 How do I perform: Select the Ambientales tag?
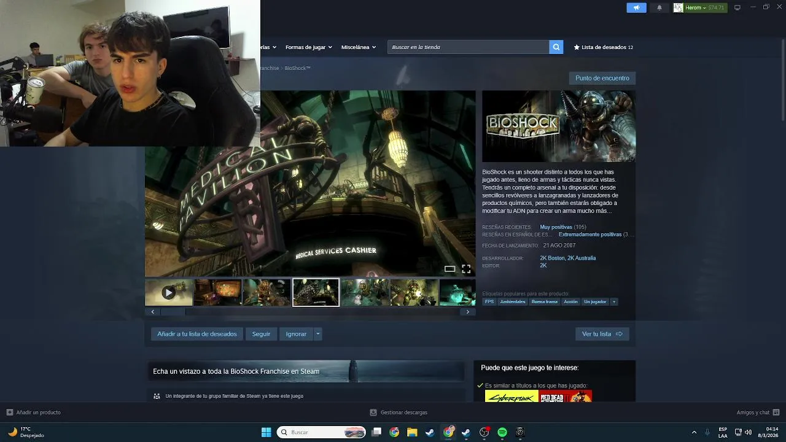(513, 301)
